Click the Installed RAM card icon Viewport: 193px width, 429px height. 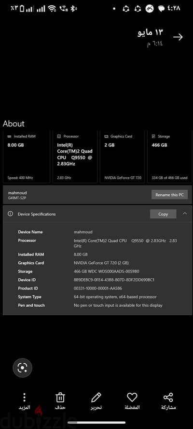(10, 136)
